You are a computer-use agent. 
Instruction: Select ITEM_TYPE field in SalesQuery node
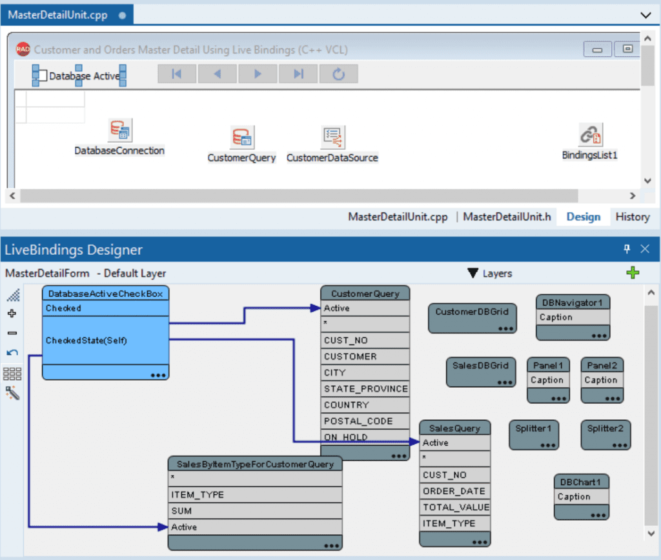point(455,524)
